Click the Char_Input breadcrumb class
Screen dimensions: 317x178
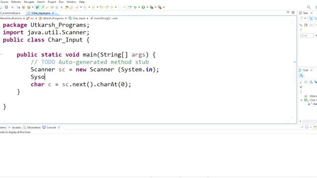click(77, 18)
